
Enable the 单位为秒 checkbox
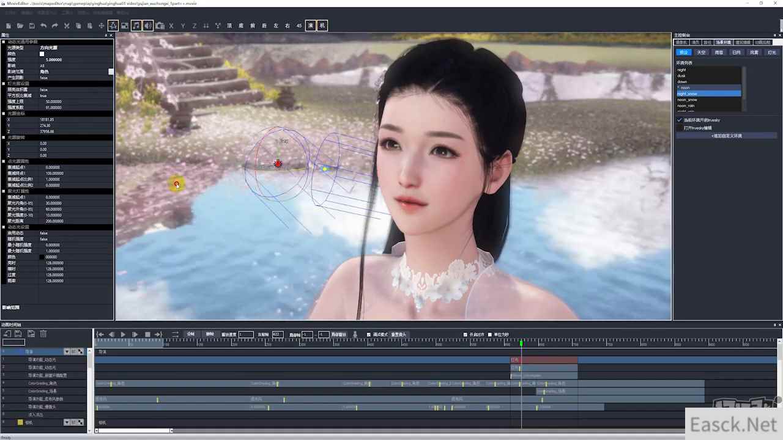490,334
